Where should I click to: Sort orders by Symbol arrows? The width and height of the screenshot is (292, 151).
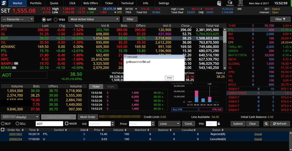66,130
